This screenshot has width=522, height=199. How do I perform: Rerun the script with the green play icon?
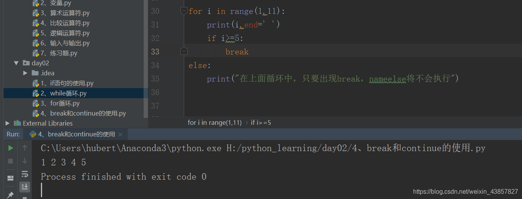(10, 148)
